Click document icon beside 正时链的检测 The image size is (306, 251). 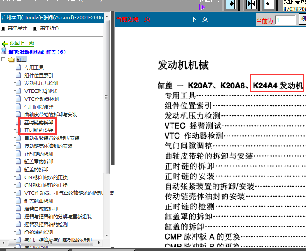pos(18,153)
